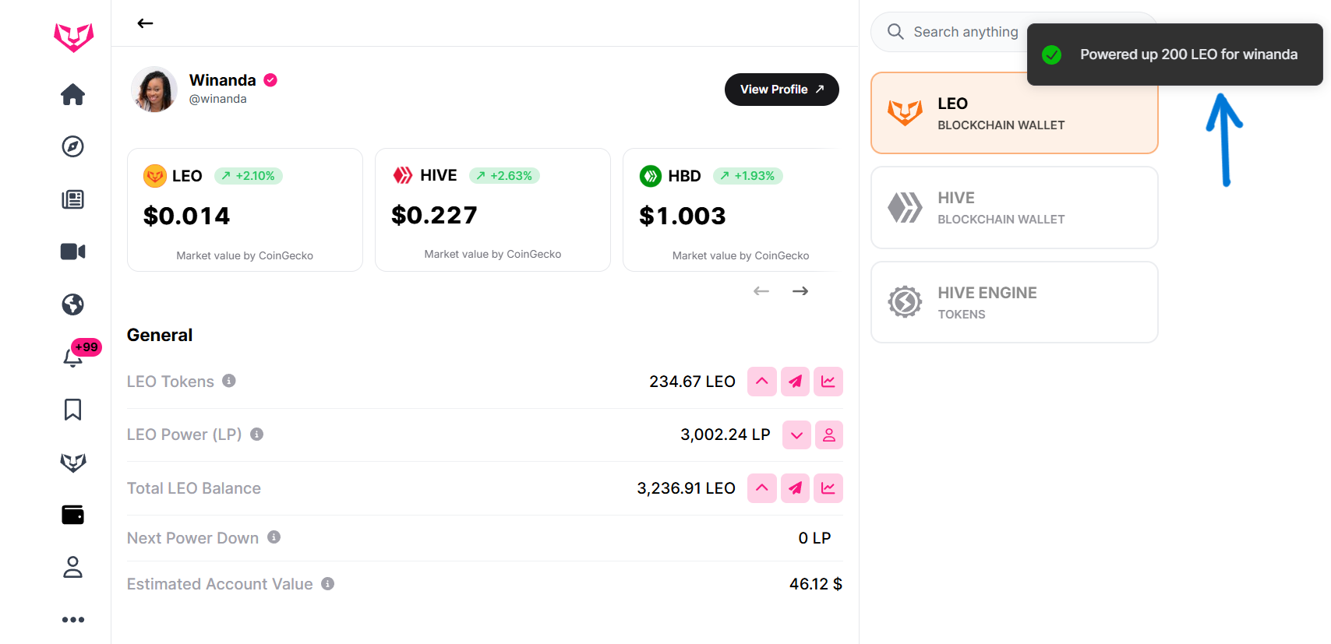Click the Search anything field
Screen dimensions: 1331x644
965,32
